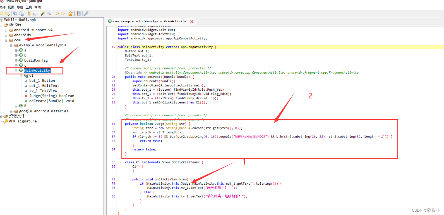This screenshot has width=444, height=215.
Task: Select the but_1 Button field
Action: coord(42,81)
